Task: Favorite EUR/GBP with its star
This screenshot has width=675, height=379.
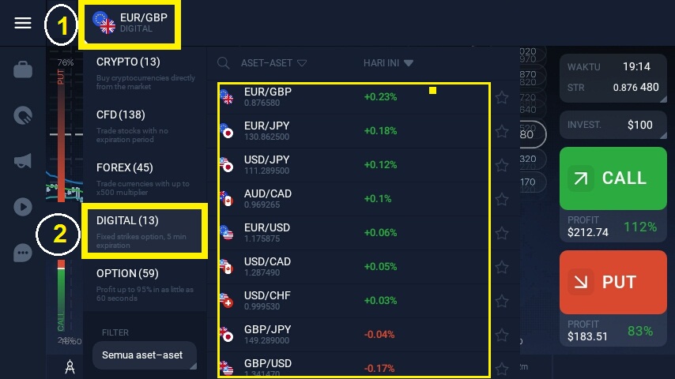Action: pos(502,98)
